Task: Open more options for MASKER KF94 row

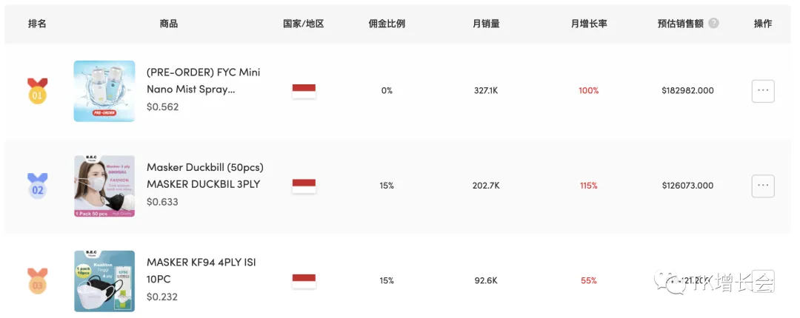Action: (x=763, y=281)
